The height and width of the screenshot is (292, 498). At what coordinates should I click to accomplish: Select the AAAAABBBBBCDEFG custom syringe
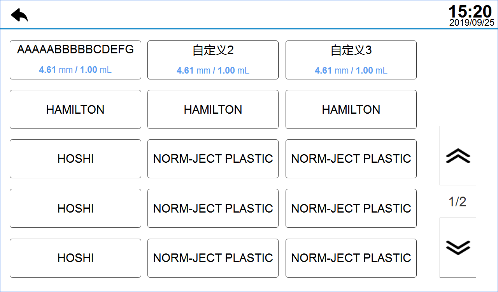[75, 60]
